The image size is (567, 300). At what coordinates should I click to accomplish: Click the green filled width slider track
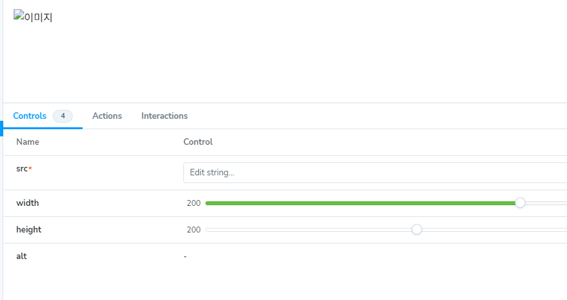360,203
